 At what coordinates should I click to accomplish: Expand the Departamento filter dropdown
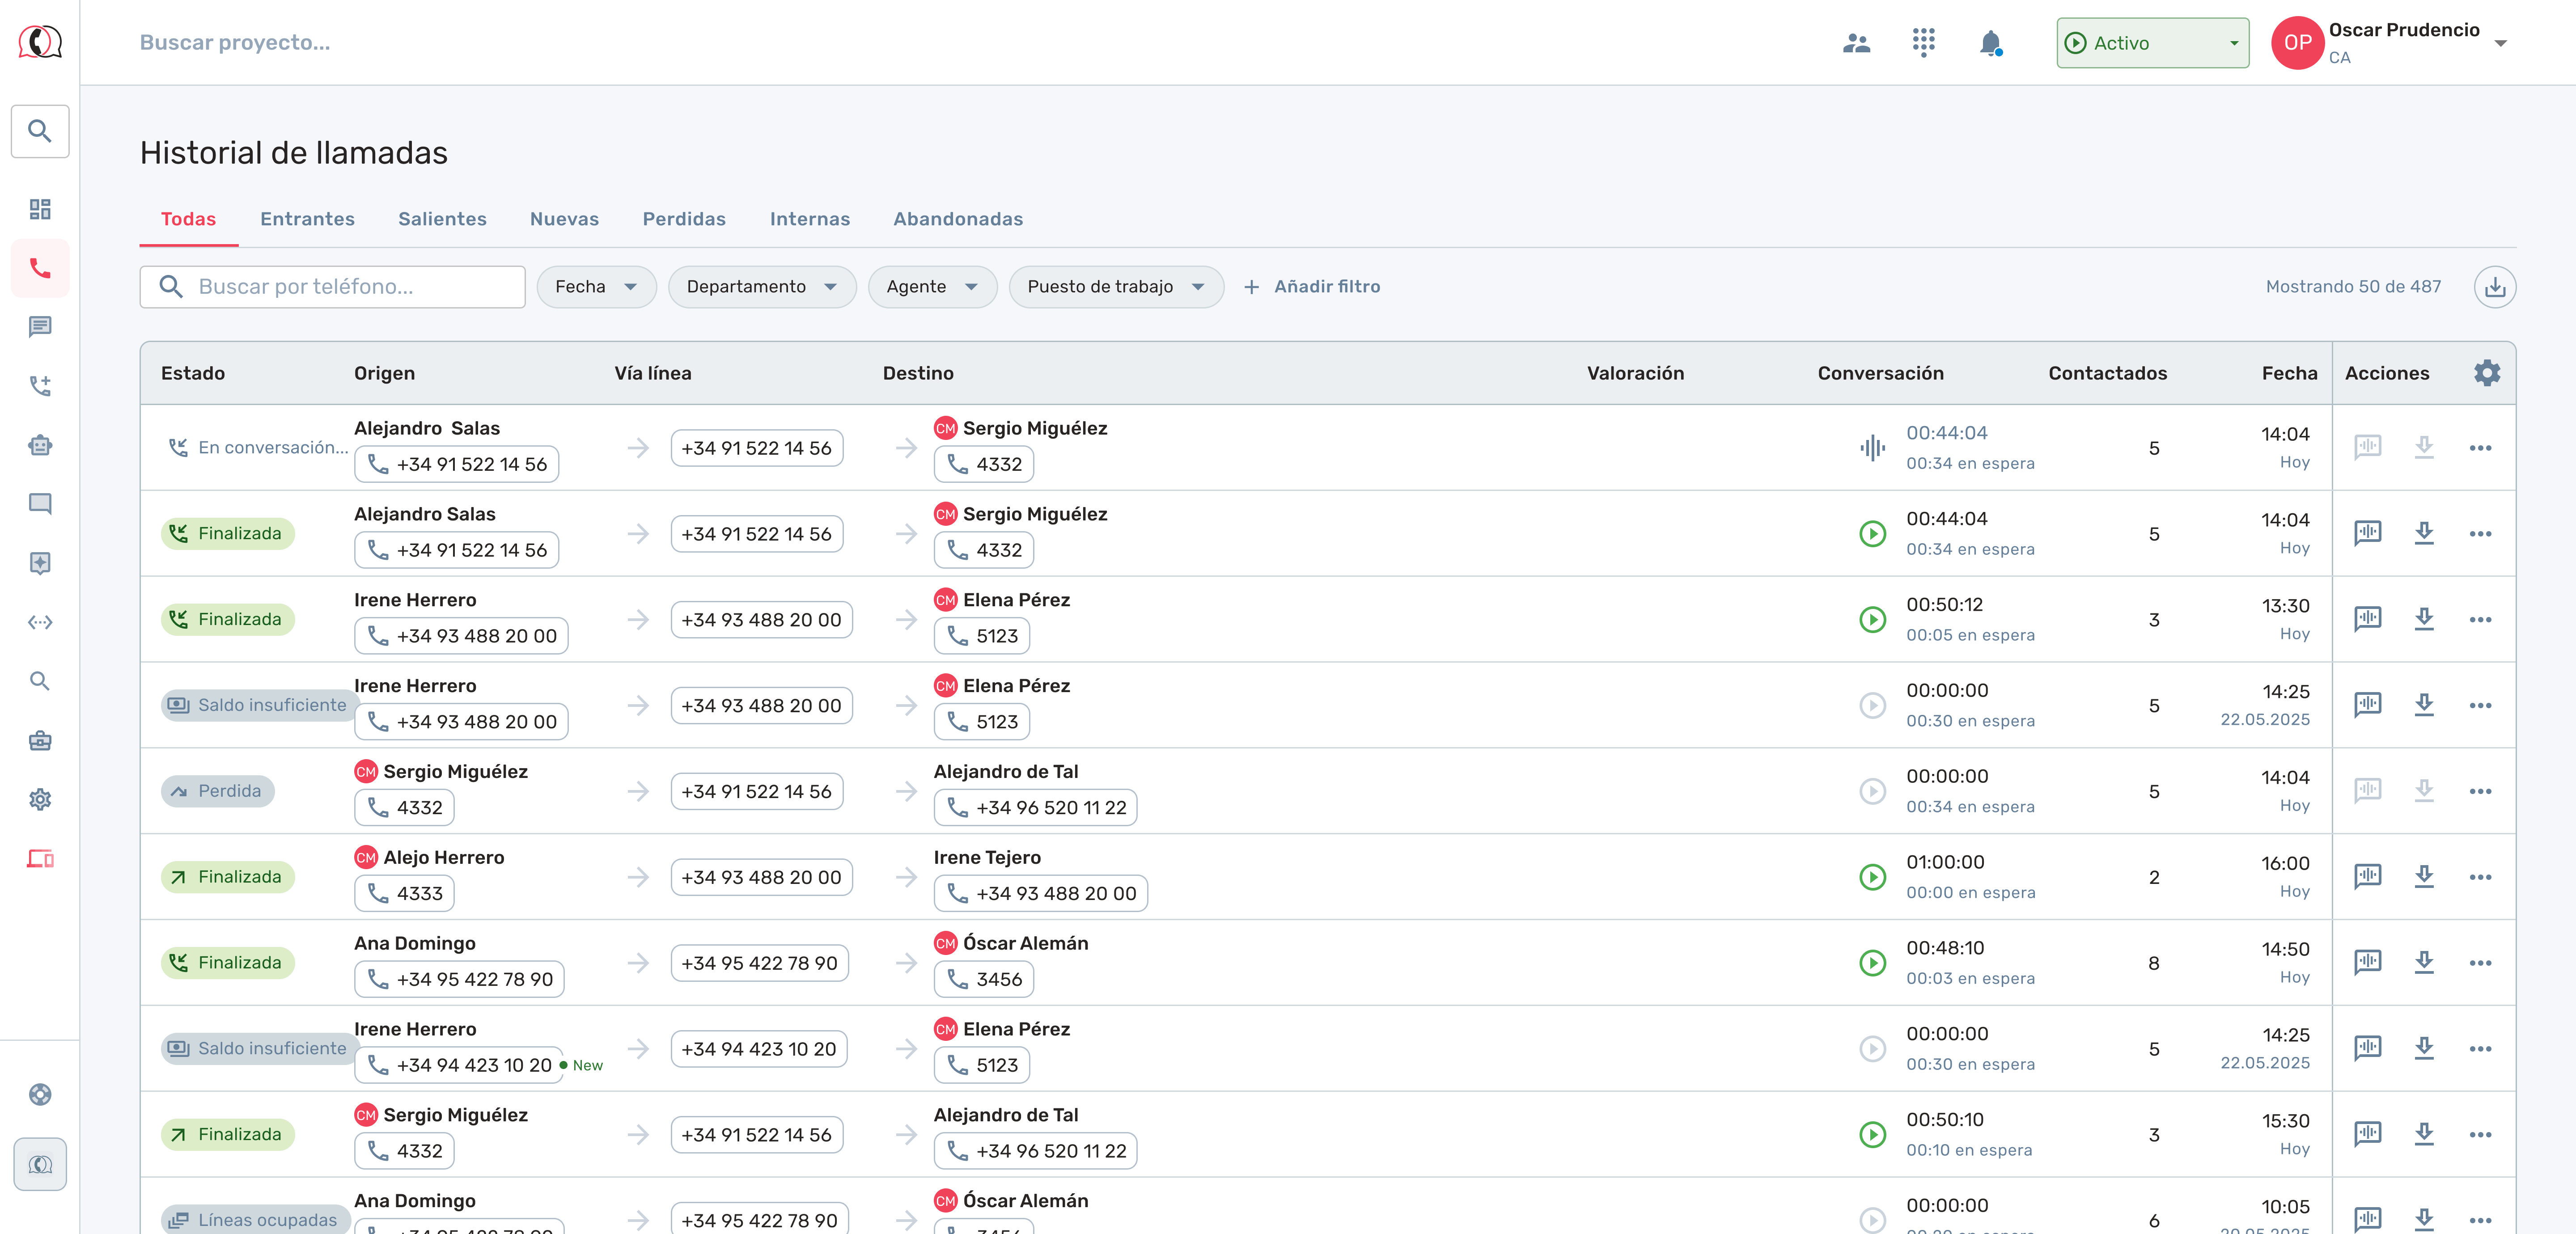[x=761, y=287]
